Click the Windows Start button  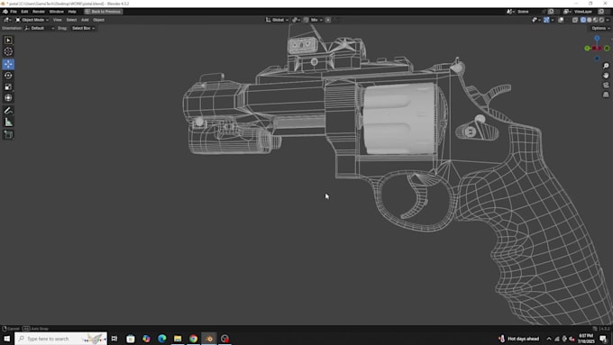click(6, 339)
